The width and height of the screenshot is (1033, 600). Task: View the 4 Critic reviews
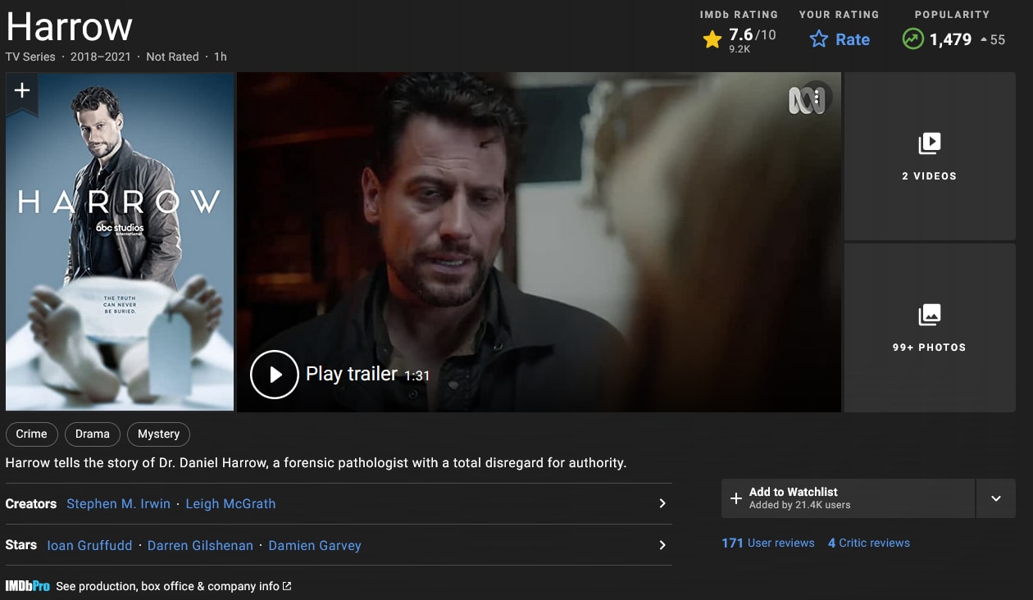pyautogui.click(x=869, y=543)
